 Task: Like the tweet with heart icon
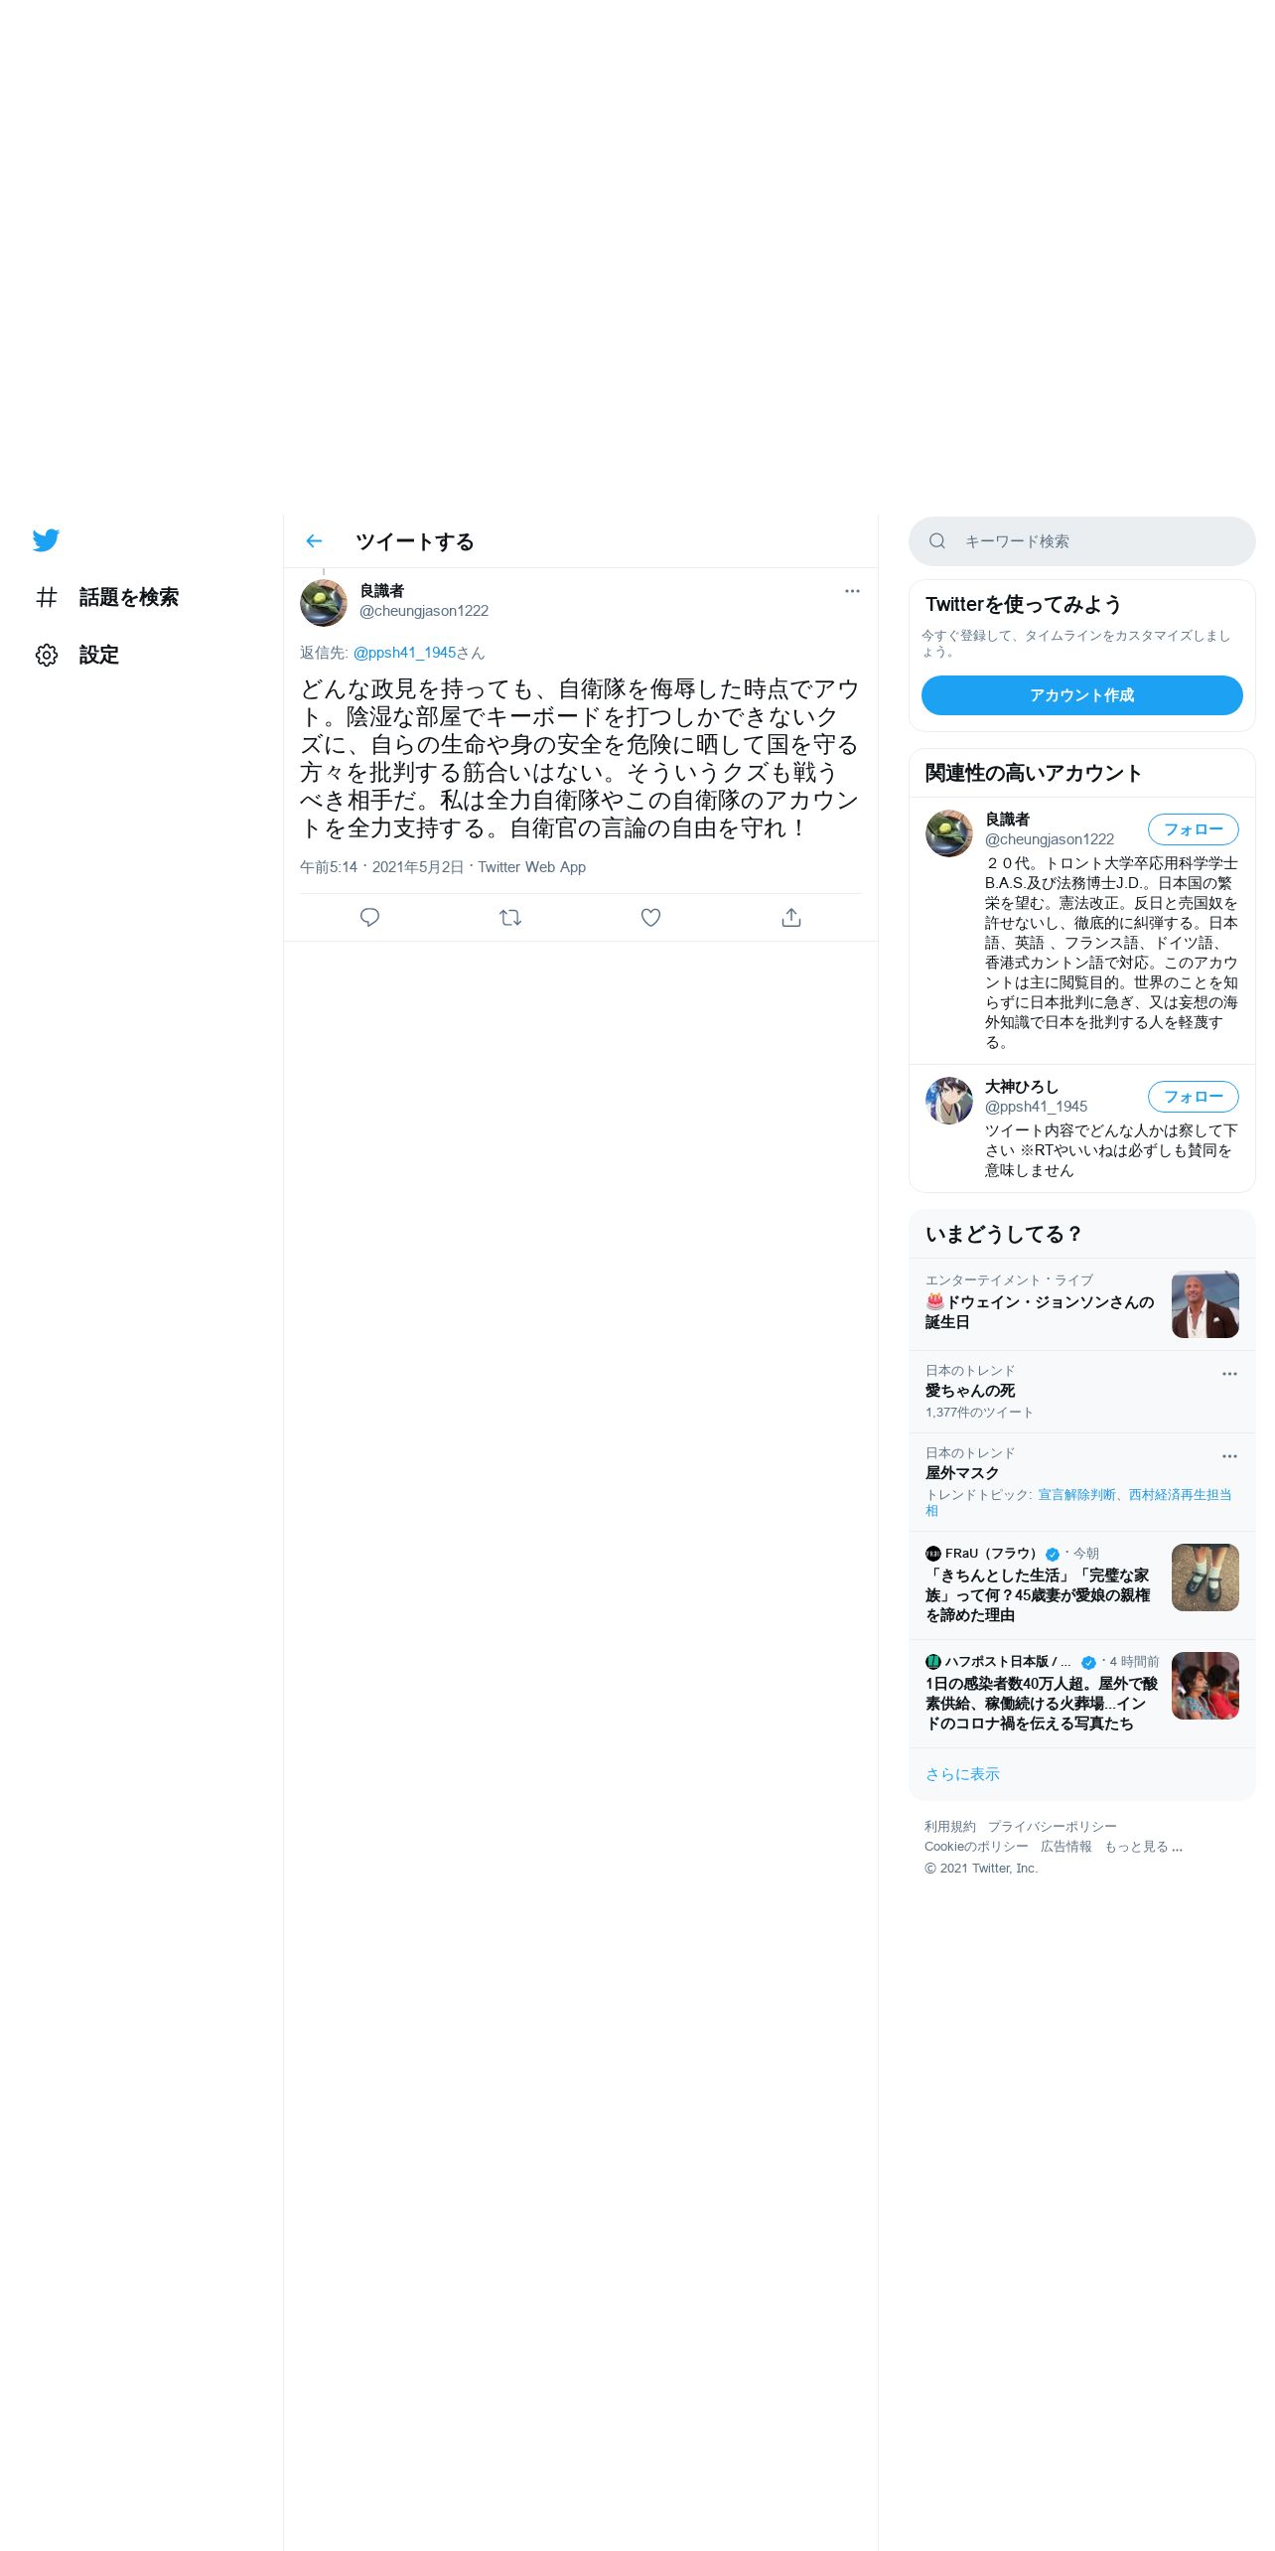(650, 917)
